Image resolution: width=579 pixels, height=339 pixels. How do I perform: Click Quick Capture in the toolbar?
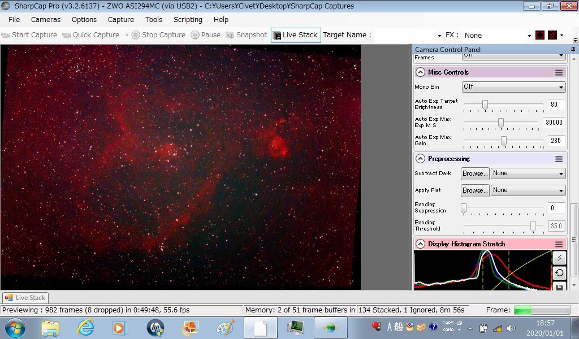coord(91,35)
